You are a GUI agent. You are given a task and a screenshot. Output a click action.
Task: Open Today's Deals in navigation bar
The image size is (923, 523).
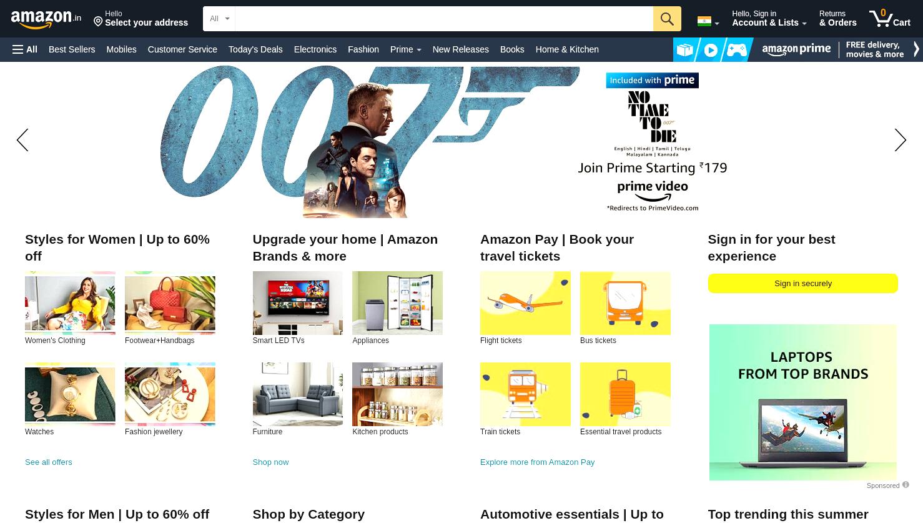[255, 49]
